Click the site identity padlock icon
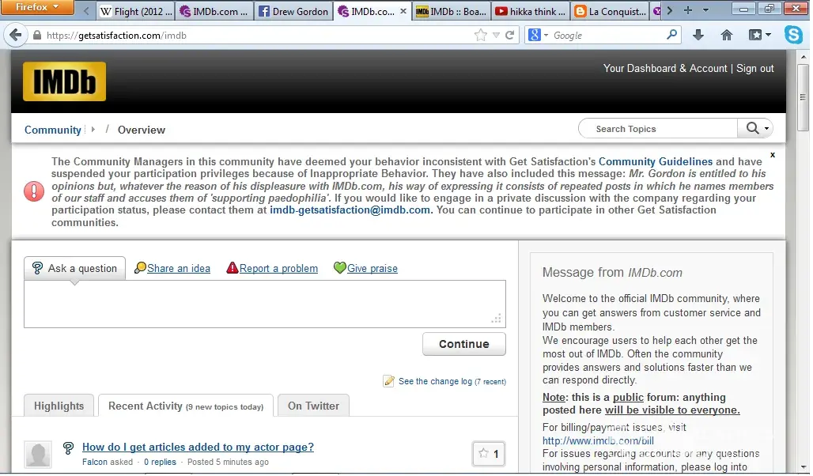Screen dimensions: 813x476 pos(37,36)
